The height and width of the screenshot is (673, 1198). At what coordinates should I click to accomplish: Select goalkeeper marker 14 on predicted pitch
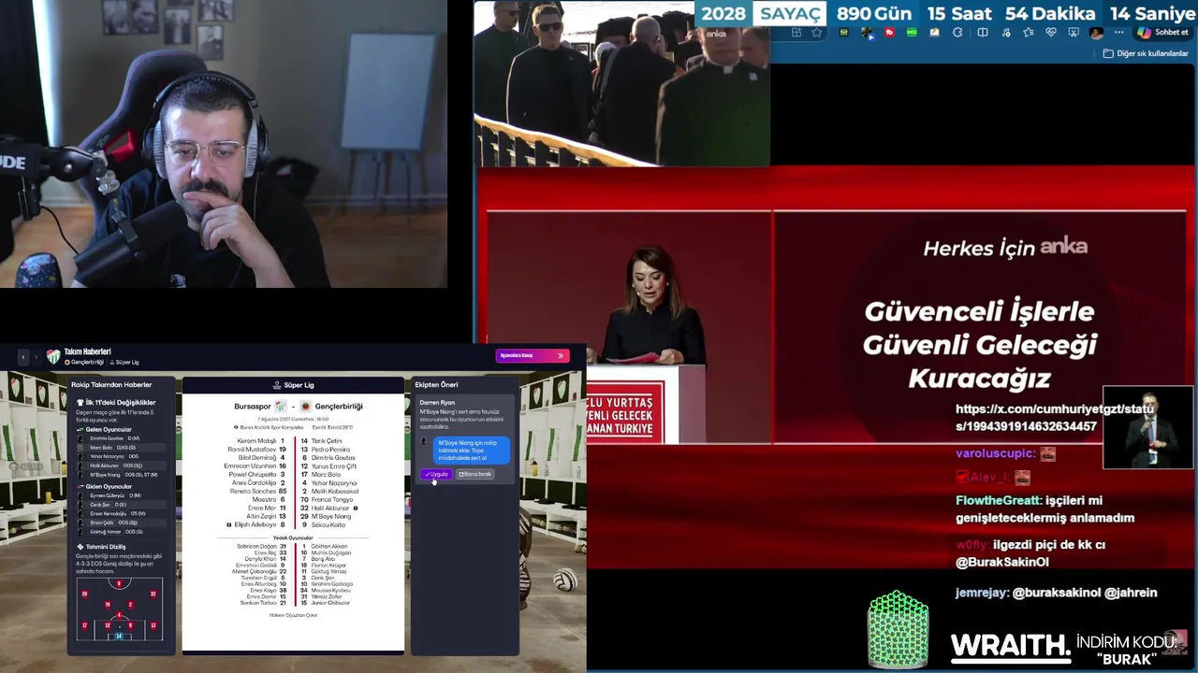click(x=119, y=636)
